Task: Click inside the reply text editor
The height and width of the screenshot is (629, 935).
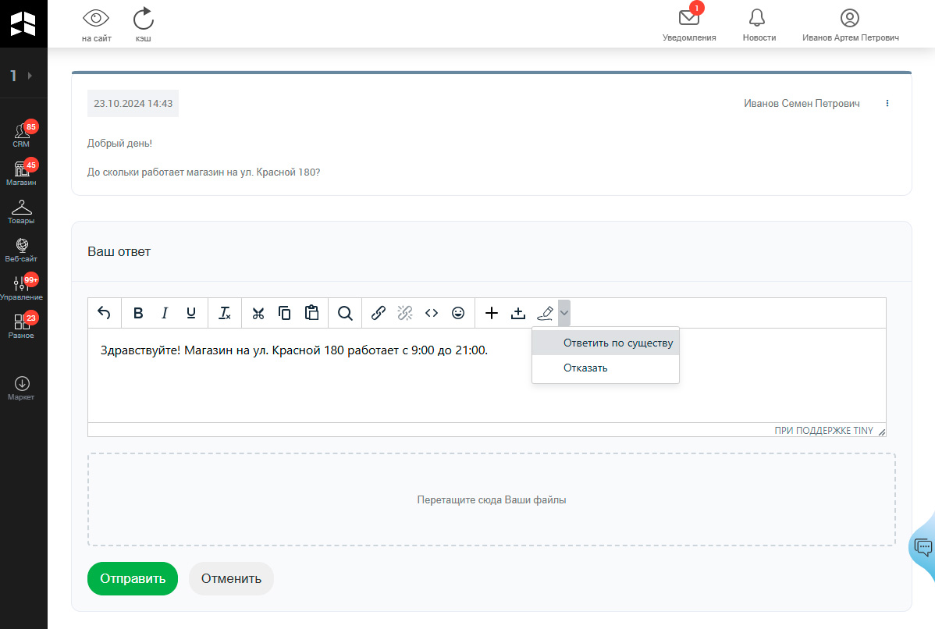Action: tap(486, 375)
